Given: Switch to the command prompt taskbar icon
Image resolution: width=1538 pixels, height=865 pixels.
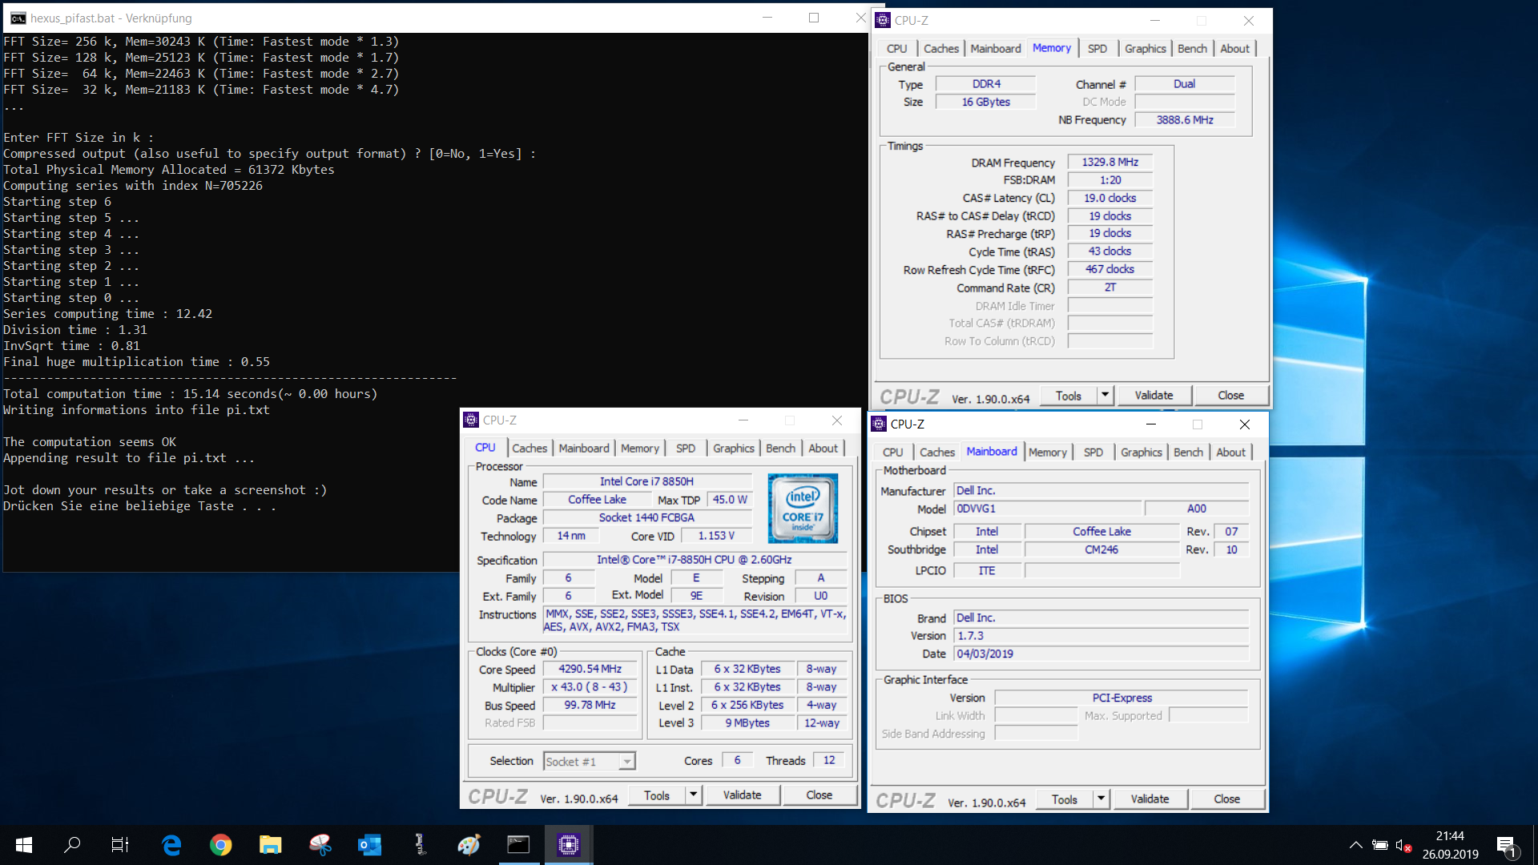Looking at the screenshot, I should (519, 845).
